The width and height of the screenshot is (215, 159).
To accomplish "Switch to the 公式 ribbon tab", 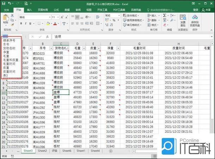I will pos(56,10).
